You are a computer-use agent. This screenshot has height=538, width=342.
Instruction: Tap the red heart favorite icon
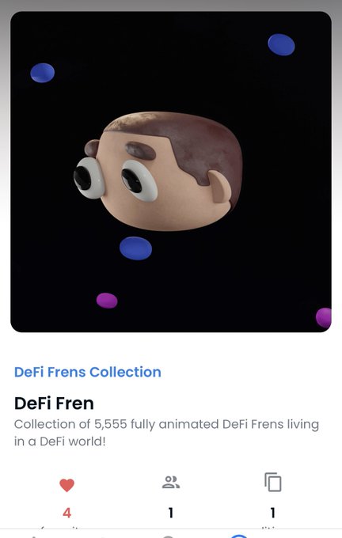point(66,485)
